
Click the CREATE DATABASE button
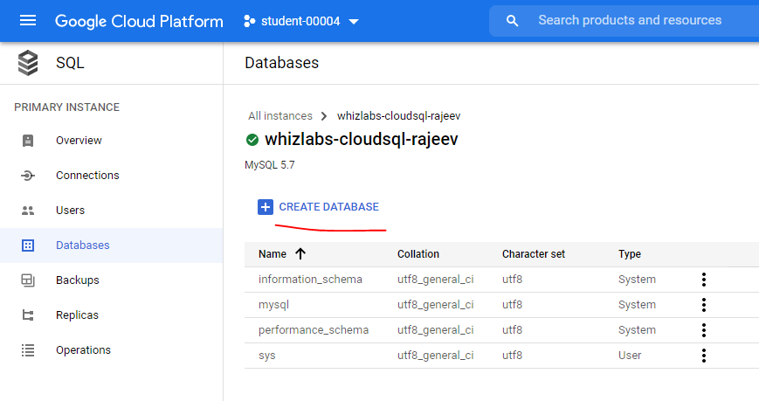click(x=319, y=207)
